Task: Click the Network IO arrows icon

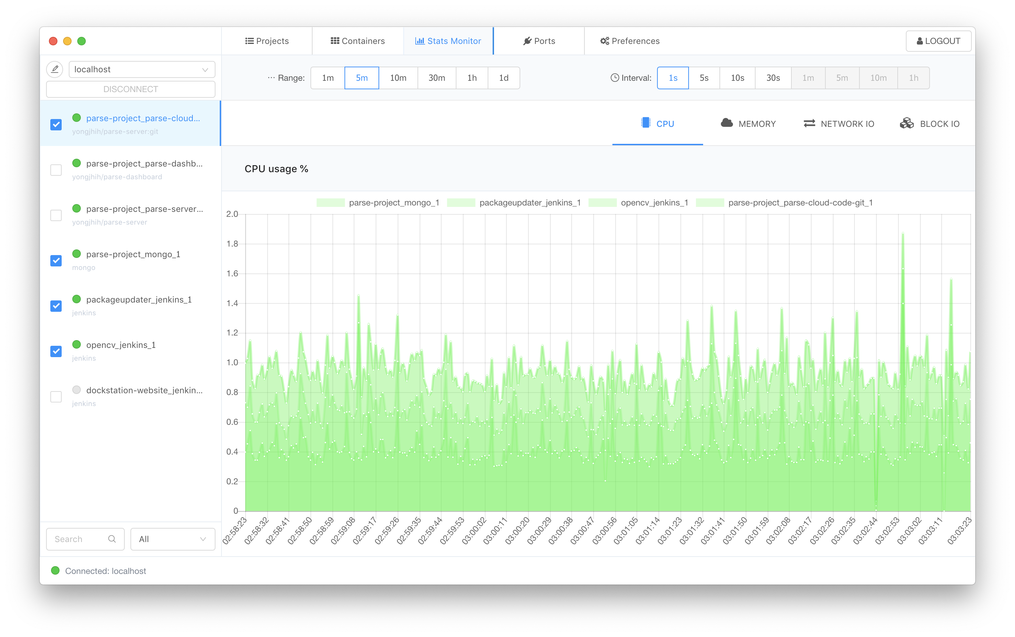Action: tap(809, 123)
